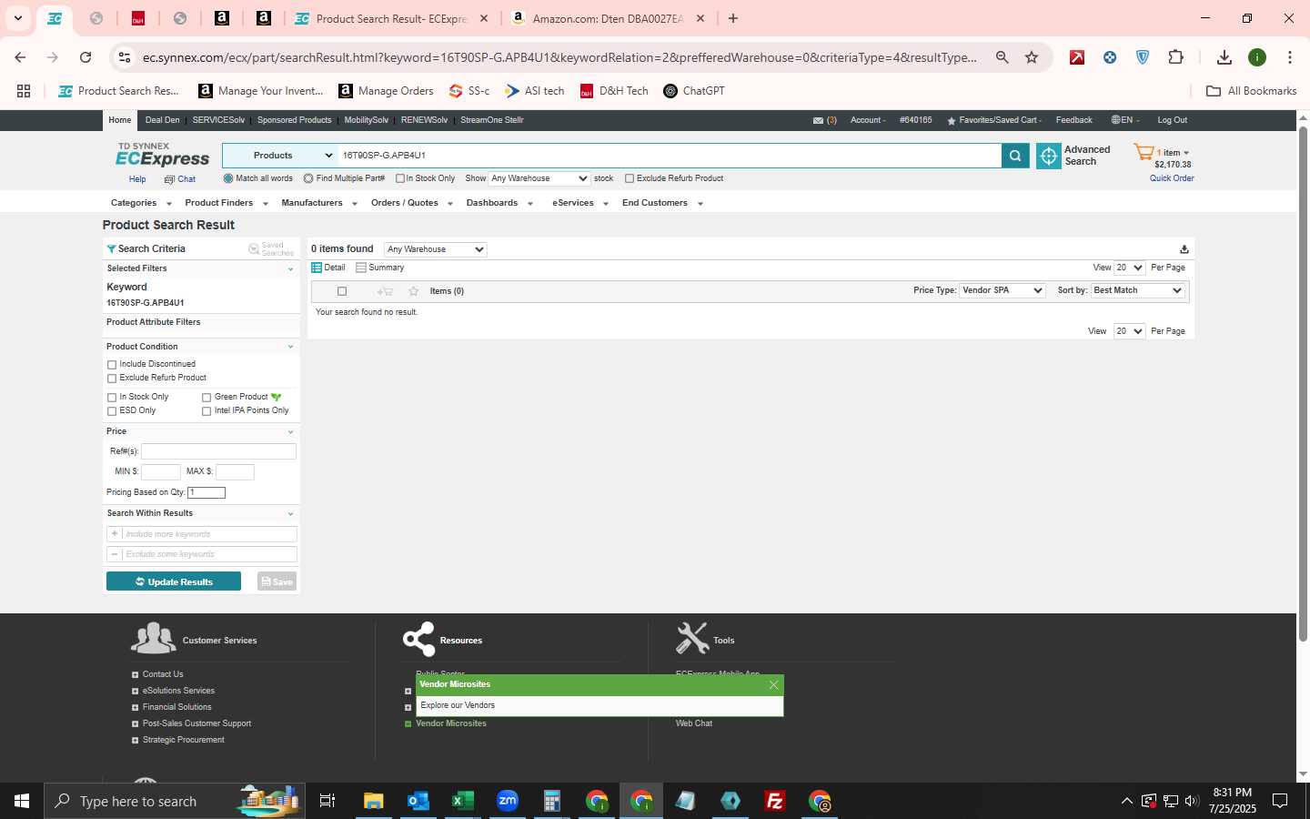Click the export download icon in results
The image size is (1310, 819).
point(1184,249)
